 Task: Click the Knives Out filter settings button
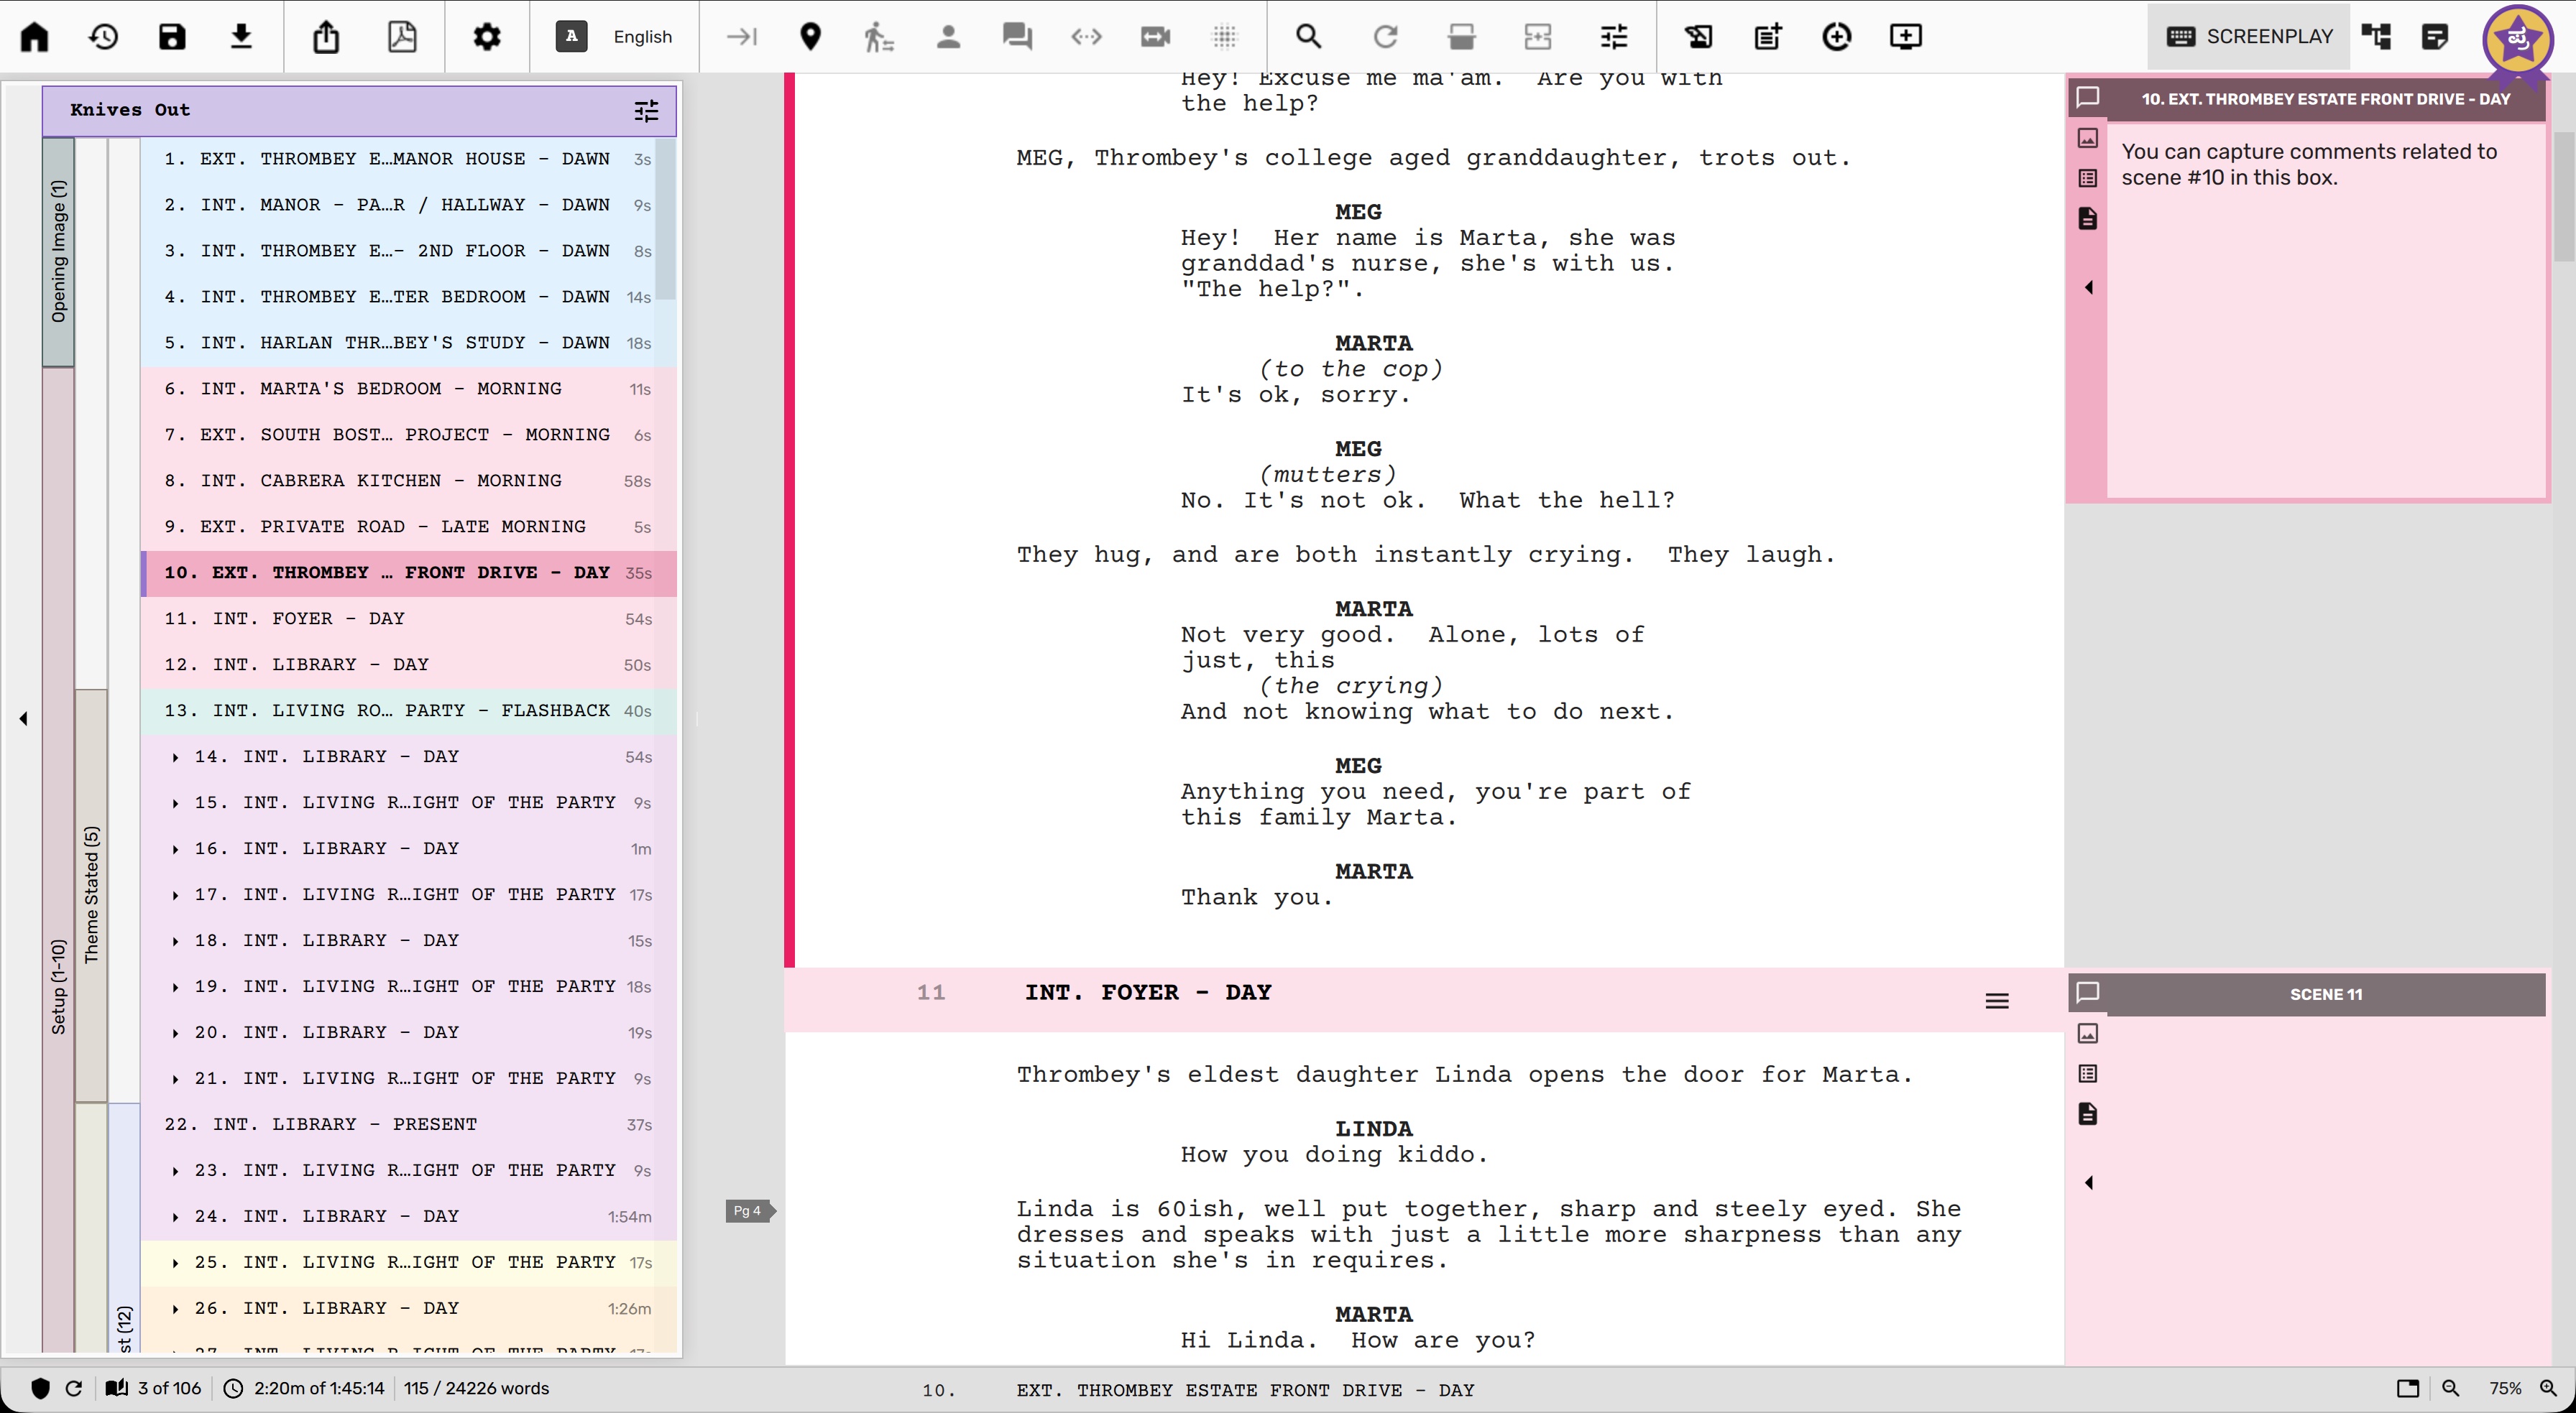[x=646, y=111]
